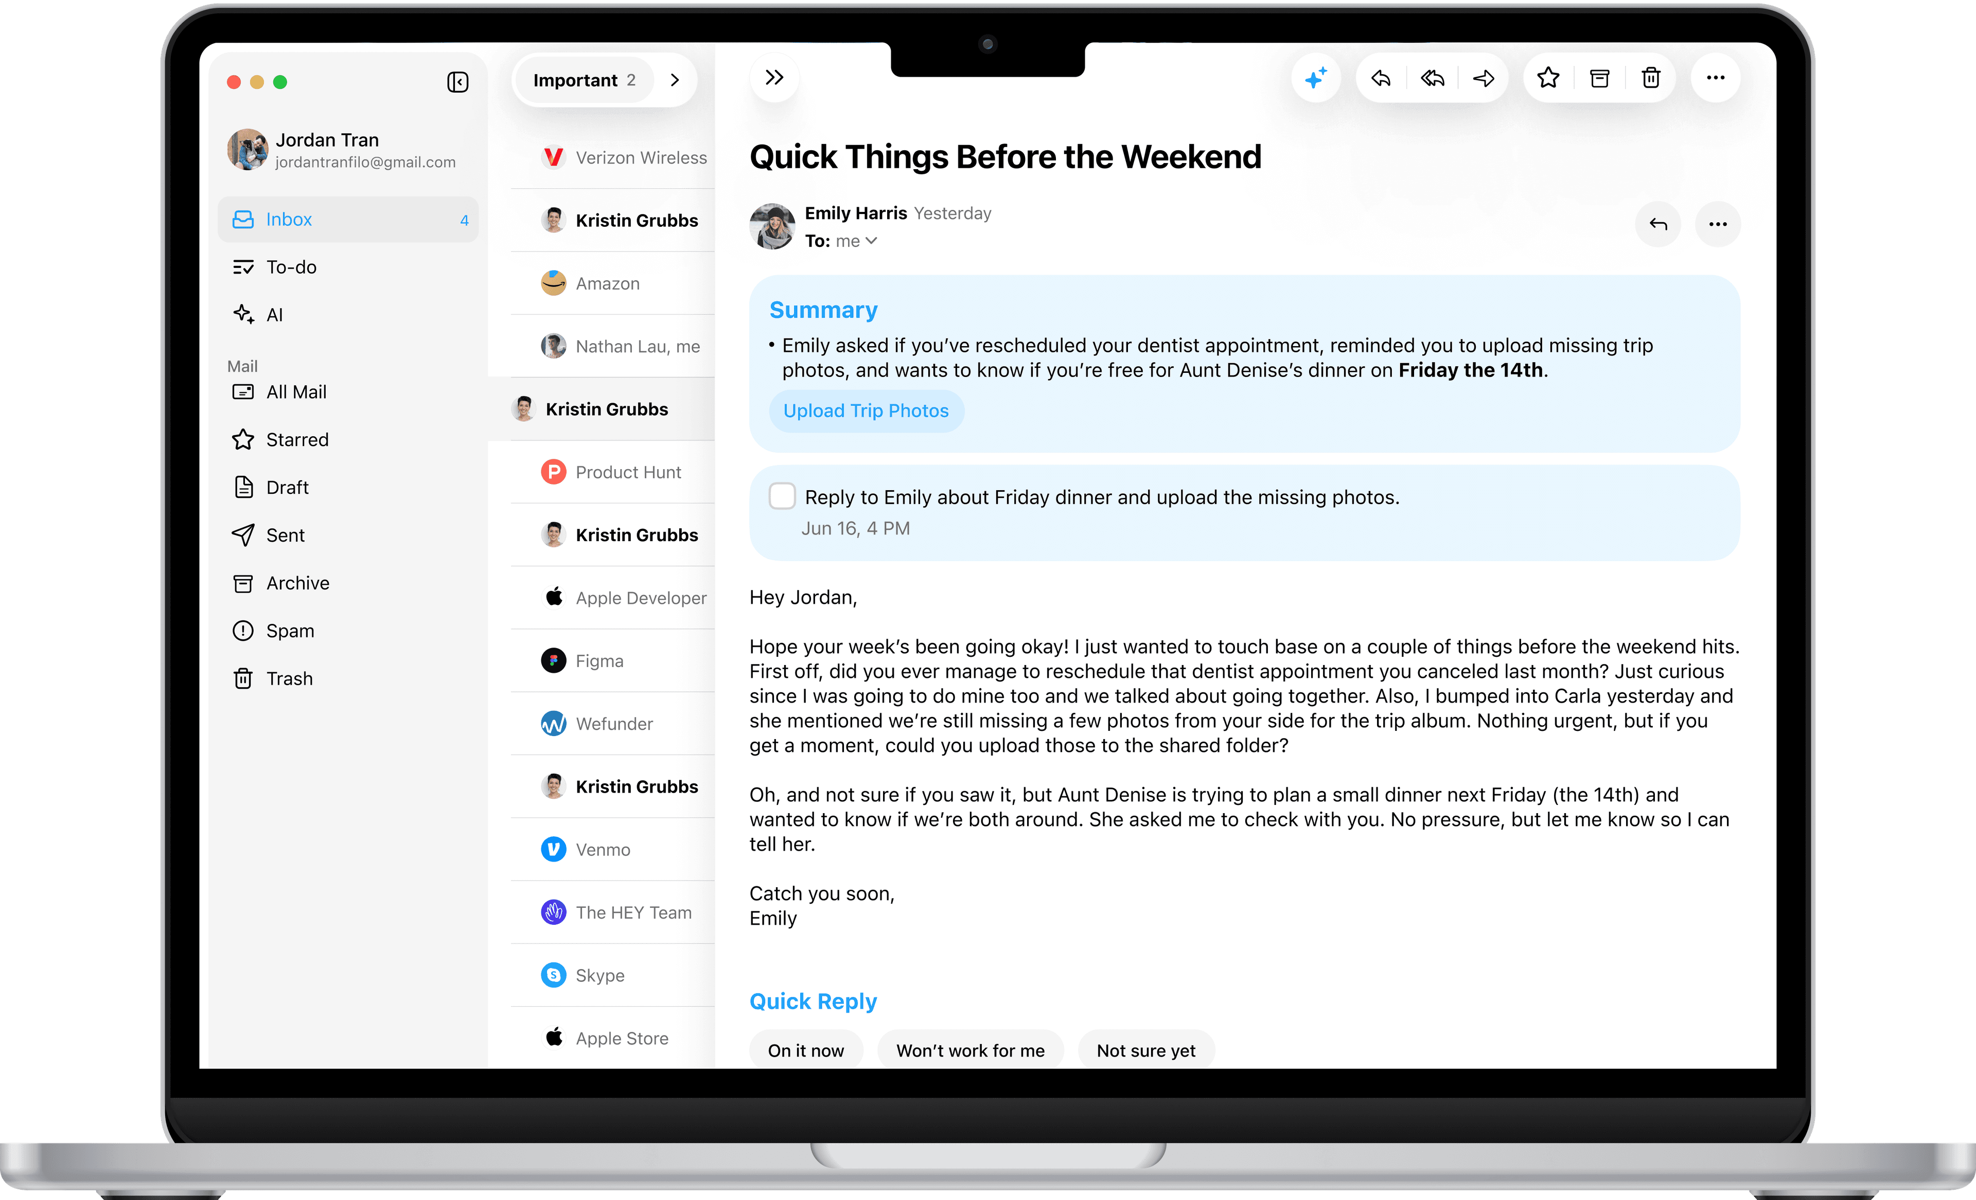This screenshot has height=1200, width=1976.
Task: Open the To-do list
Action: (348, 267)
